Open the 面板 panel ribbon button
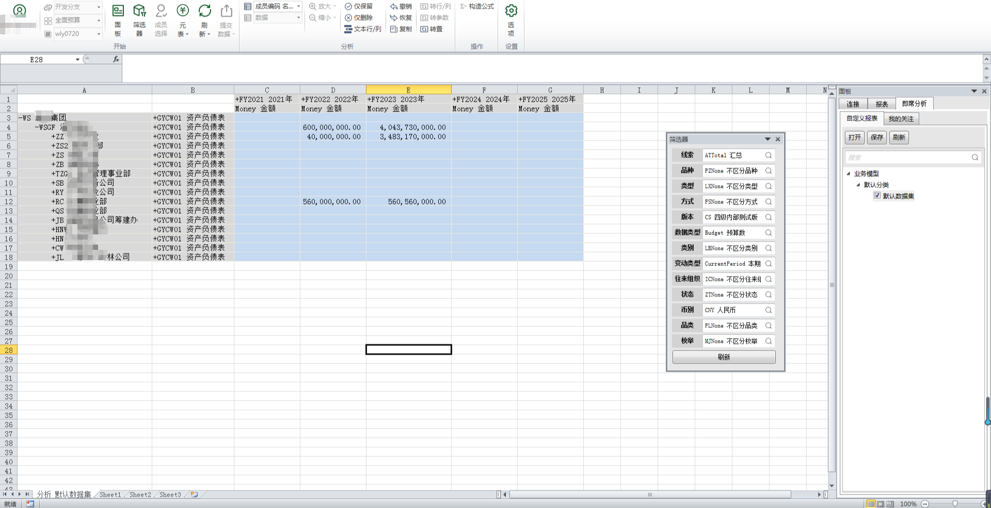Screen dimensions: 991x508 tap(118, 21)
